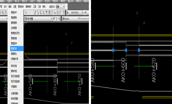Open the 海绵城市 menu
Screen dimensions: 172x104
coord(28,7)
